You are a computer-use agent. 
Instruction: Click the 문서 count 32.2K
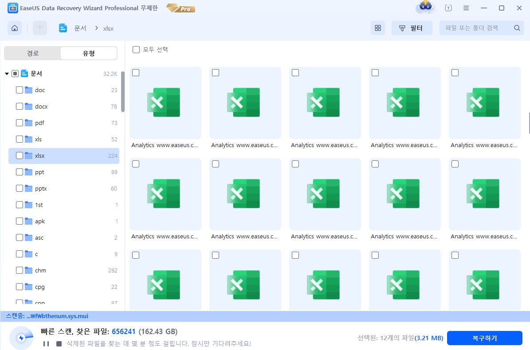click(x=110, y=74)
